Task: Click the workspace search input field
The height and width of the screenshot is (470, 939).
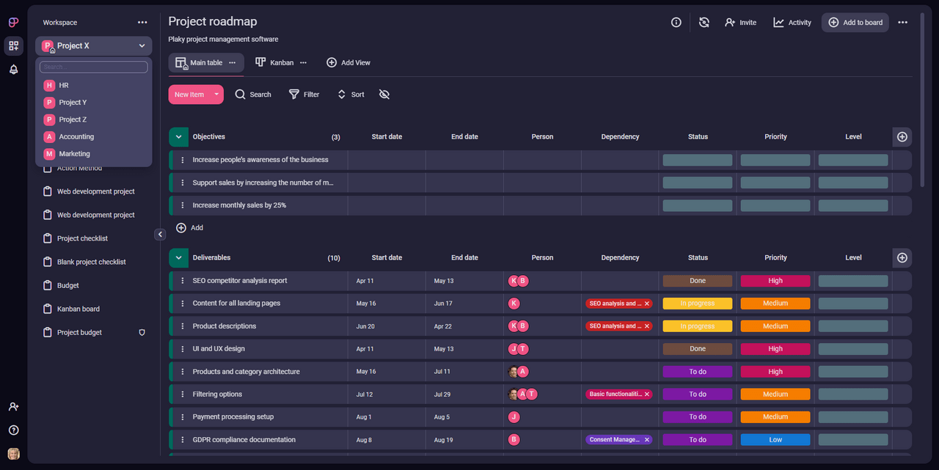Action: (93, 67)
